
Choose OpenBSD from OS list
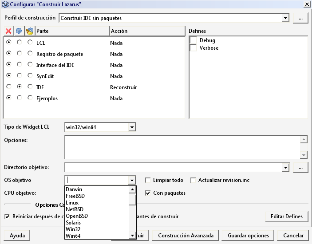tap(97, 216)
